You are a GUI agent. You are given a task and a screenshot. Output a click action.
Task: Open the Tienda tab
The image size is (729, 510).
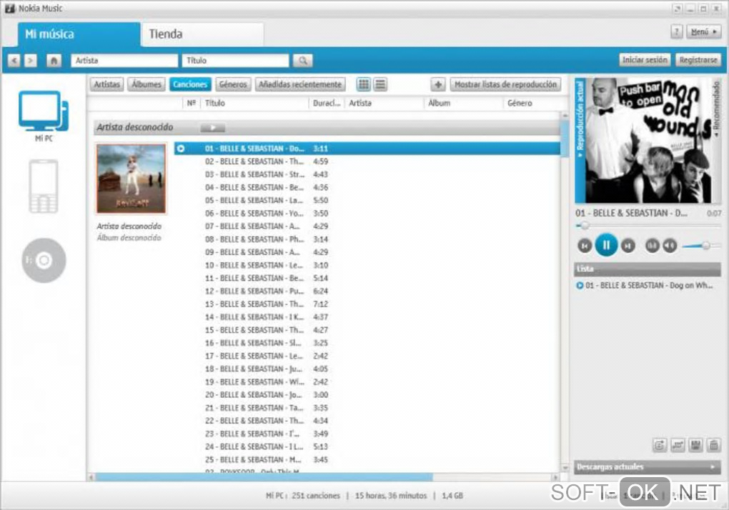click(202, 34)
